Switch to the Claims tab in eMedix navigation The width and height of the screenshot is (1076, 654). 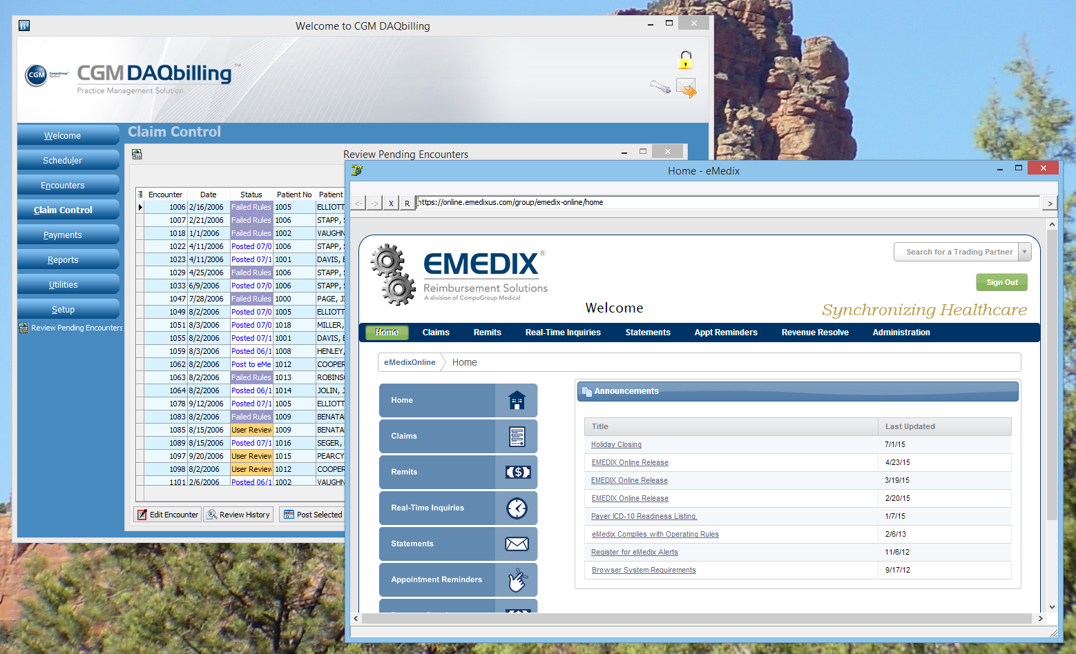click(436, 333)
